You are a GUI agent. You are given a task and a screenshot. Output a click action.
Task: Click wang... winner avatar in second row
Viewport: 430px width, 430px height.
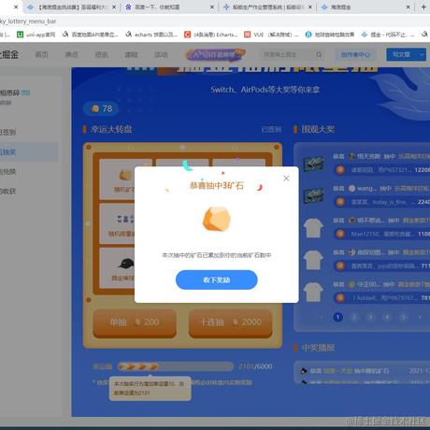click(351, 188)
